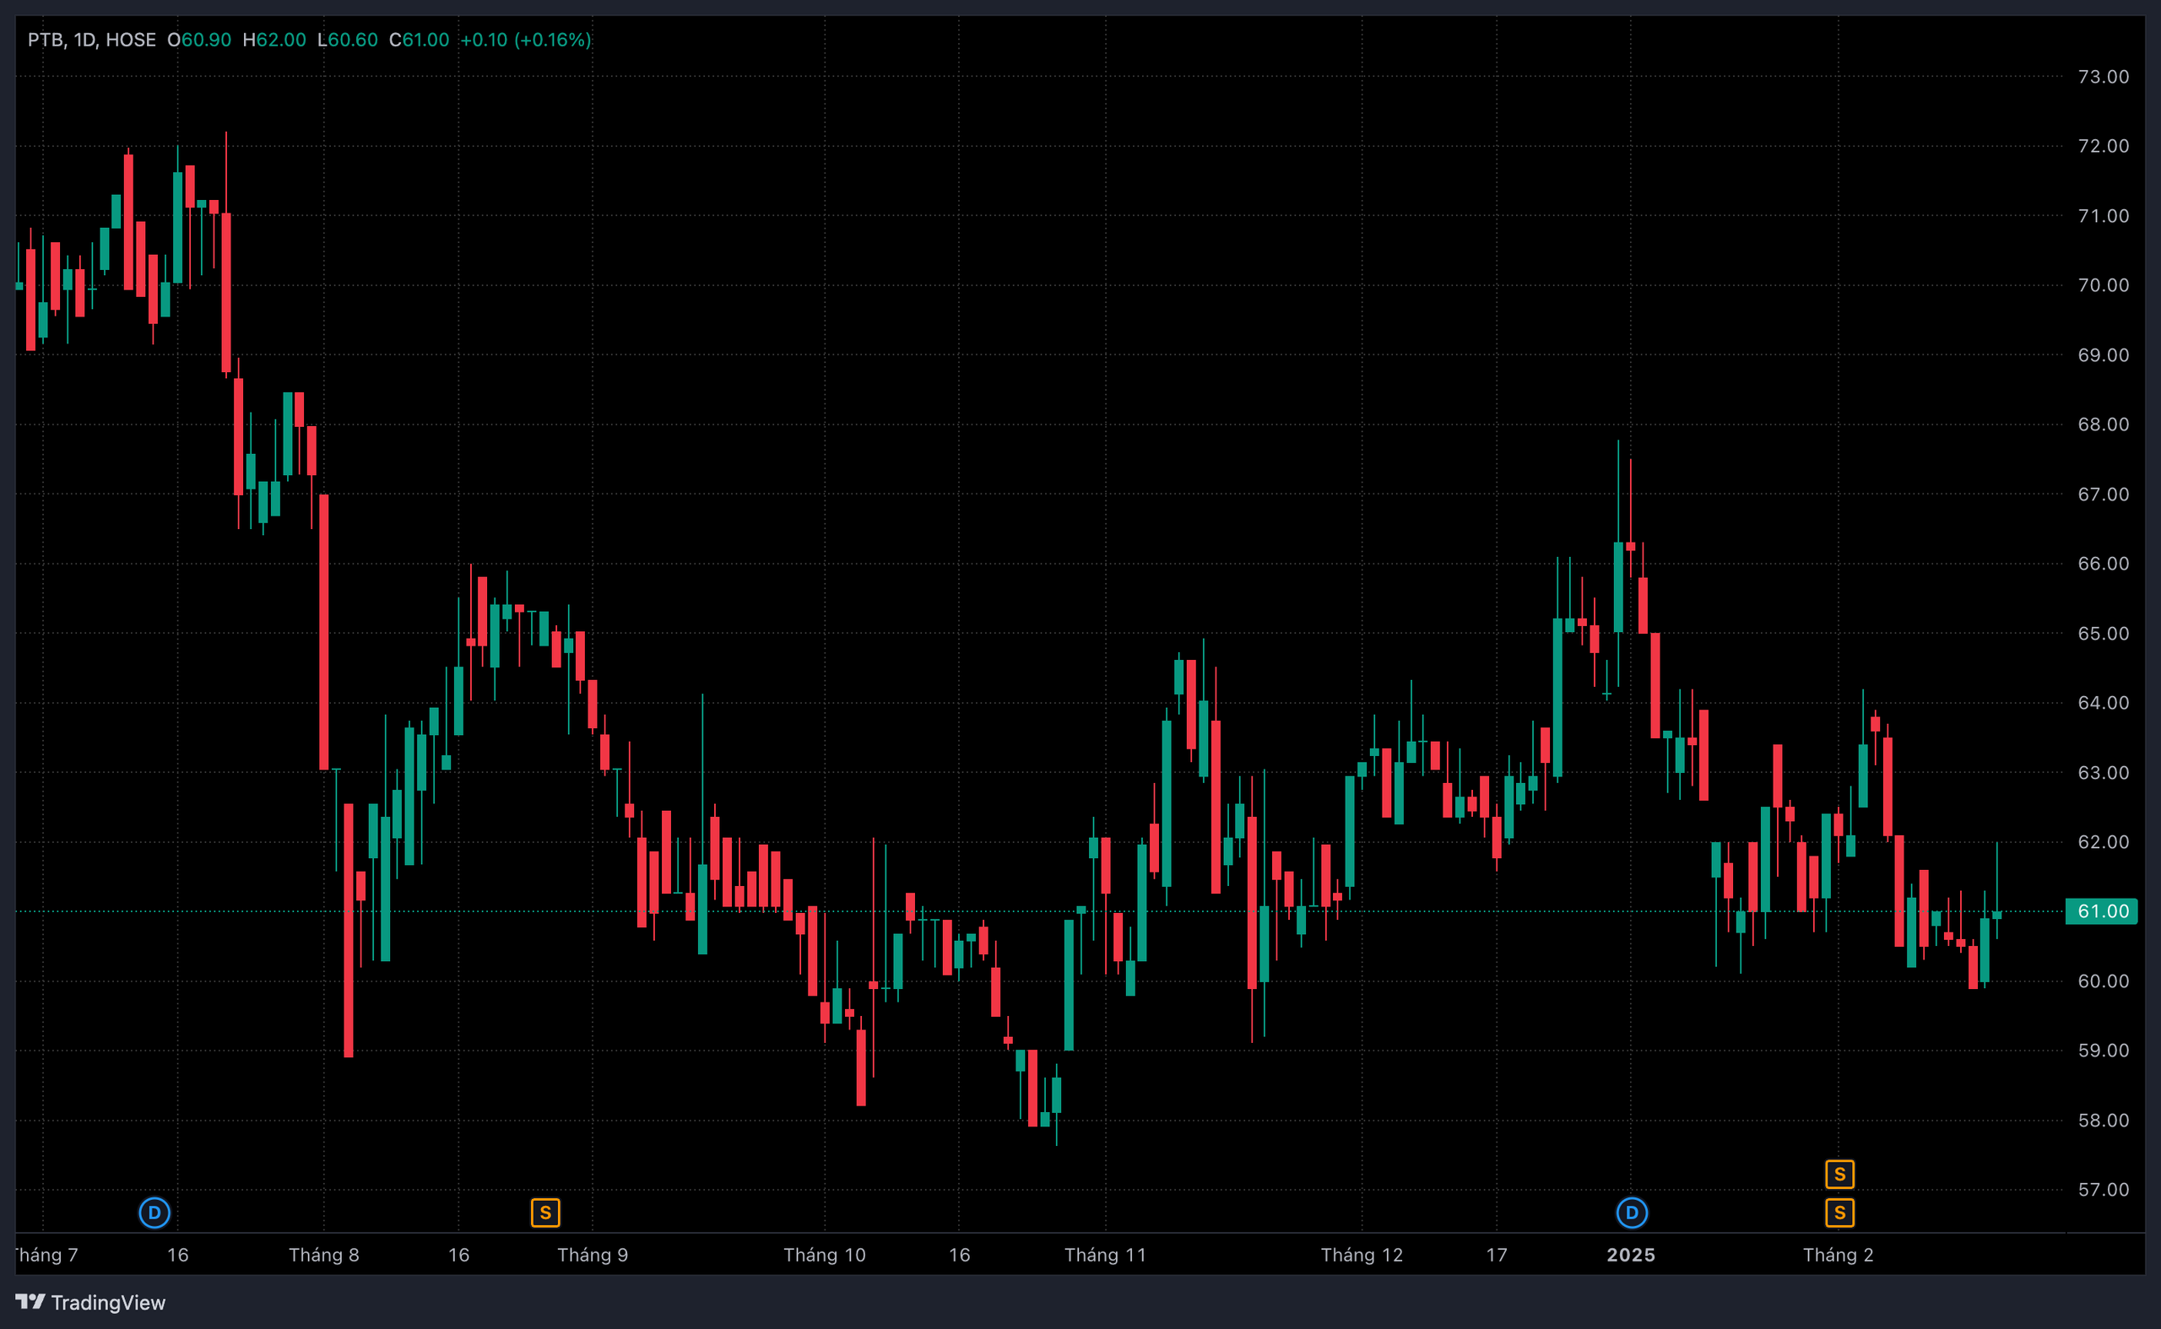Click the current price label 61.00
This screenshot has height=1329, width=2161.
click(2101, 911)
